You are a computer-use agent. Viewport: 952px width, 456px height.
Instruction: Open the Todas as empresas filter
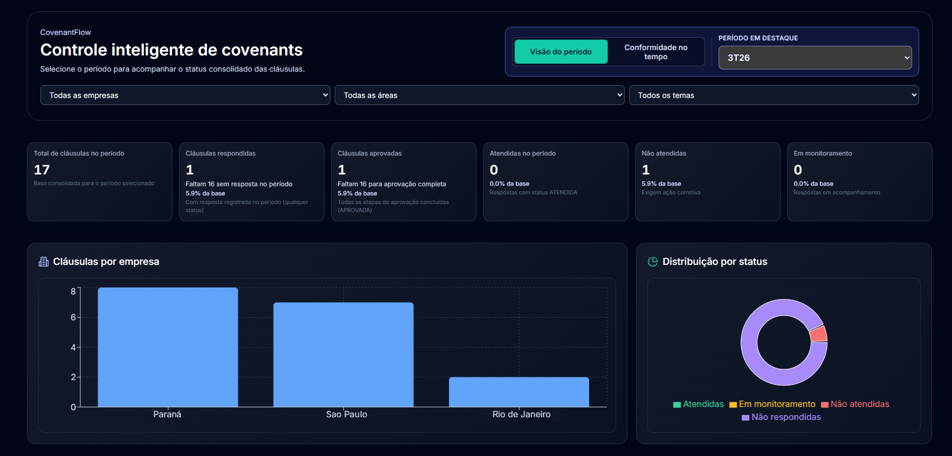tap(185, 95)
